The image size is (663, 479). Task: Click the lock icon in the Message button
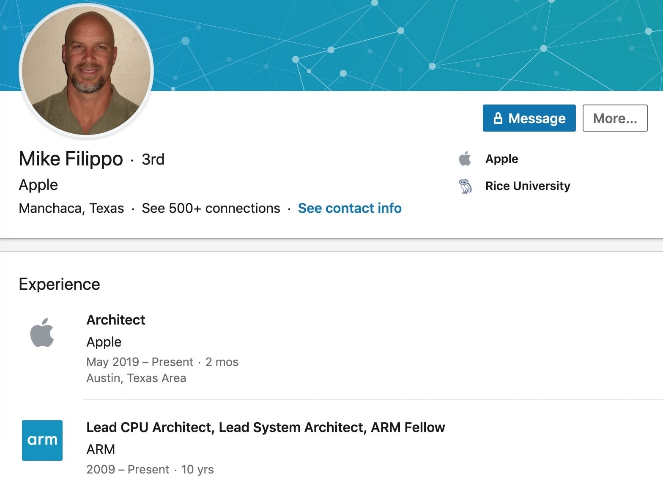click(498, 118)
